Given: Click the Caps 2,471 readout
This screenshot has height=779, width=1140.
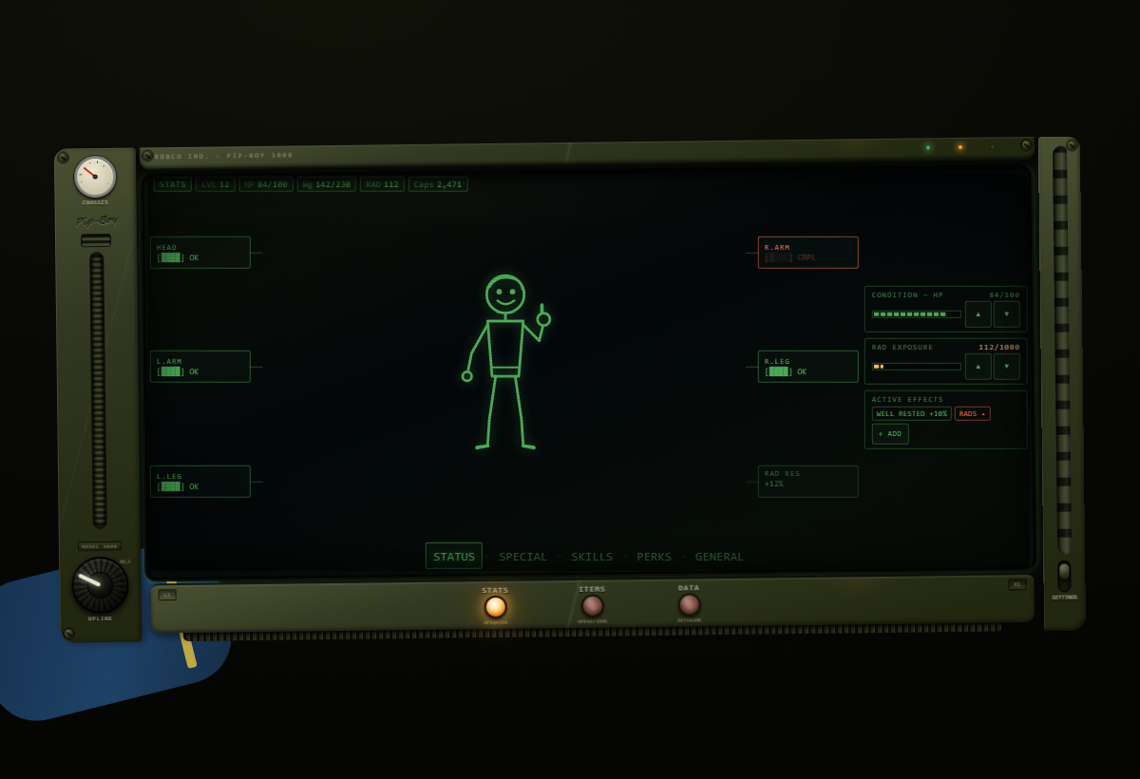Looking at the screenshot, I should pos(438,184).
